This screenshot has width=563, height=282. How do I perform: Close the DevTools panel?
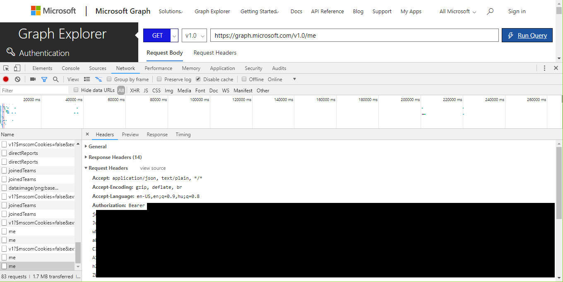(556, 68)
